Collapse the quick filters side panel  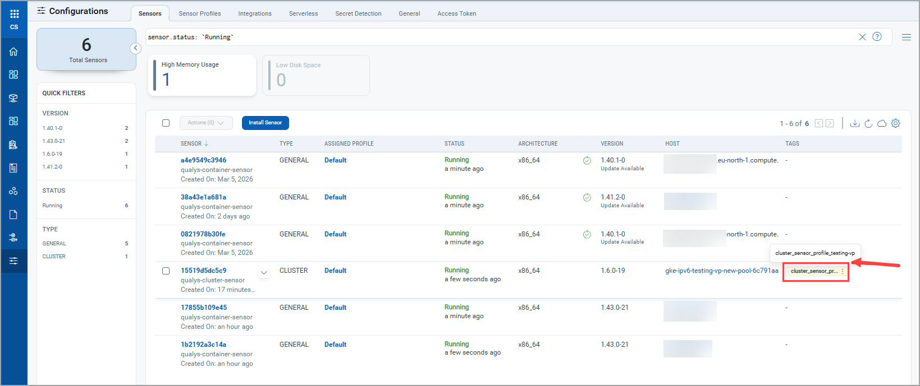click(135, 48)
